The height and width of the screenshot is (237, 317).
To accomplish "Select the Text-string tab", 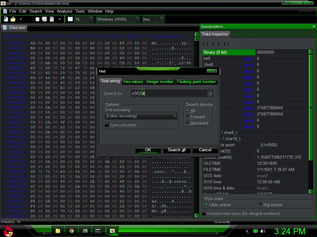I will [111, 81].
